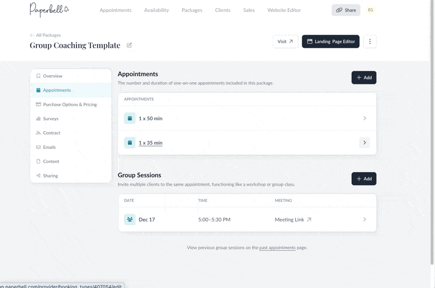Screen dimensions: 435x288
Task: Open the Landing Page Editor
Action: [331, 41]
